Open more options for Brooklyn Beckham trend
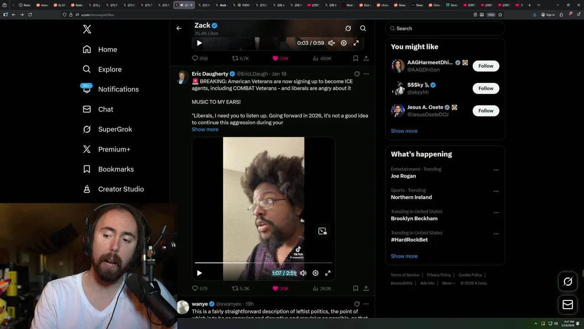Viewport: 584px width, 329px height. [x=496, y=212]
